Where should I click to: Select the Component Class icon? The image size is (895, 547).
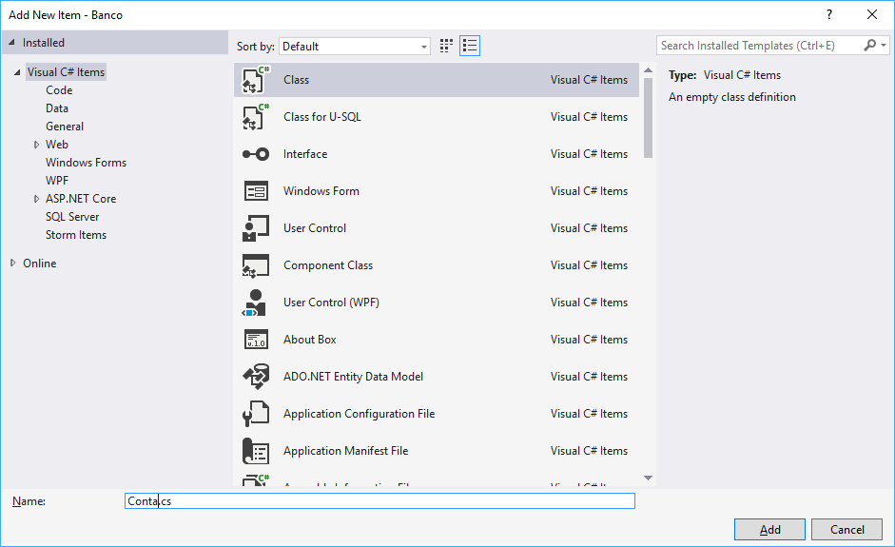(256, 264)
